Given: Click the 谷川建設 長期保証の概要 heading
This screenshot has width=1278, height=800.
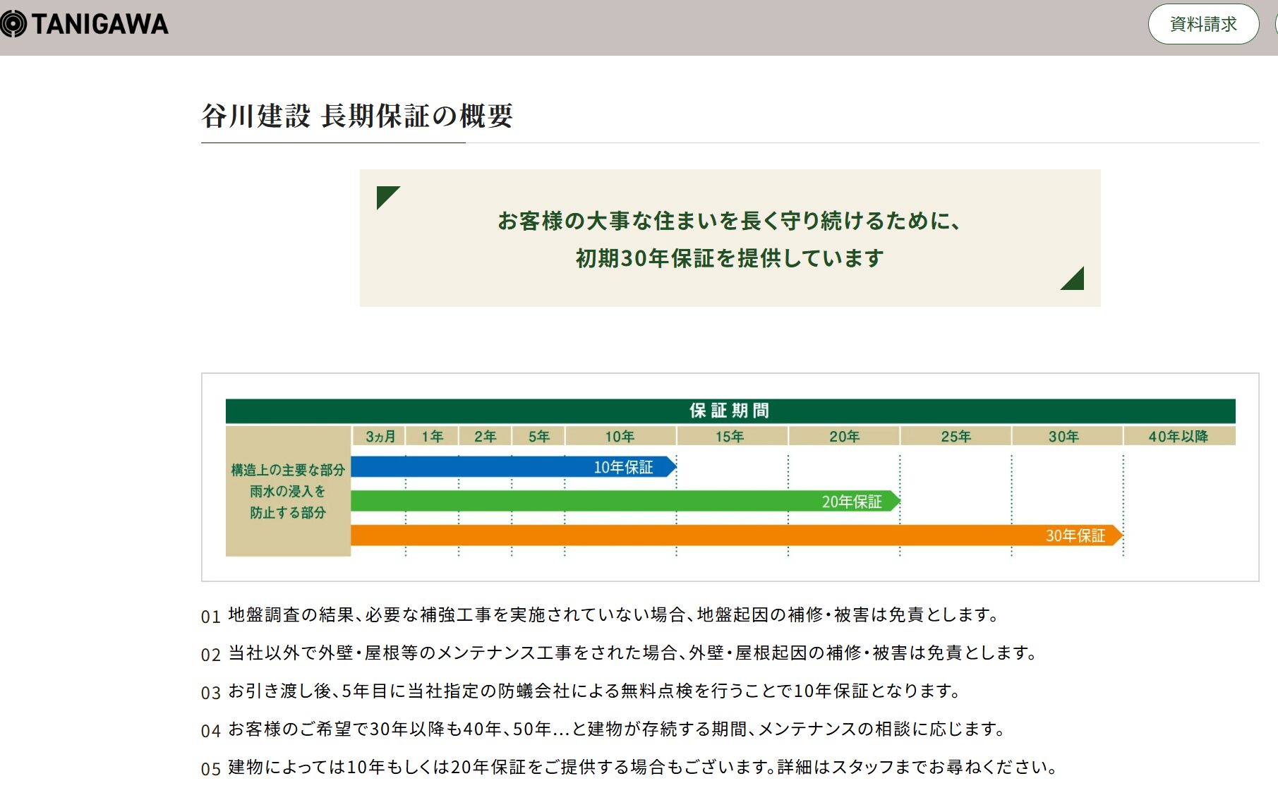Looking at the screenshot, I should [357, 116].
